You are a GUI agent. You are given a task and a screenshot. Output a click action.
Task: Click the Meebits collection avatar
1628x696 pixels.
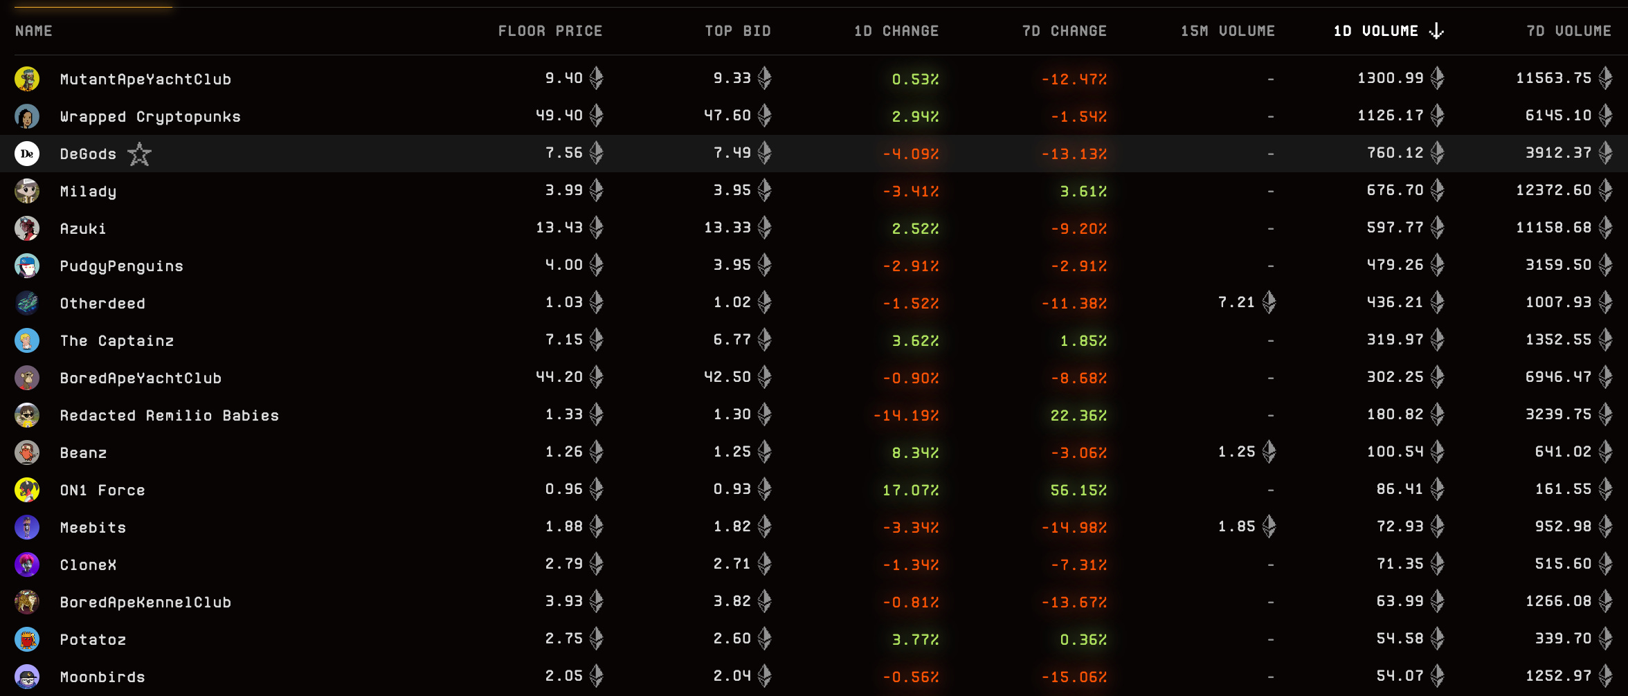27,527
